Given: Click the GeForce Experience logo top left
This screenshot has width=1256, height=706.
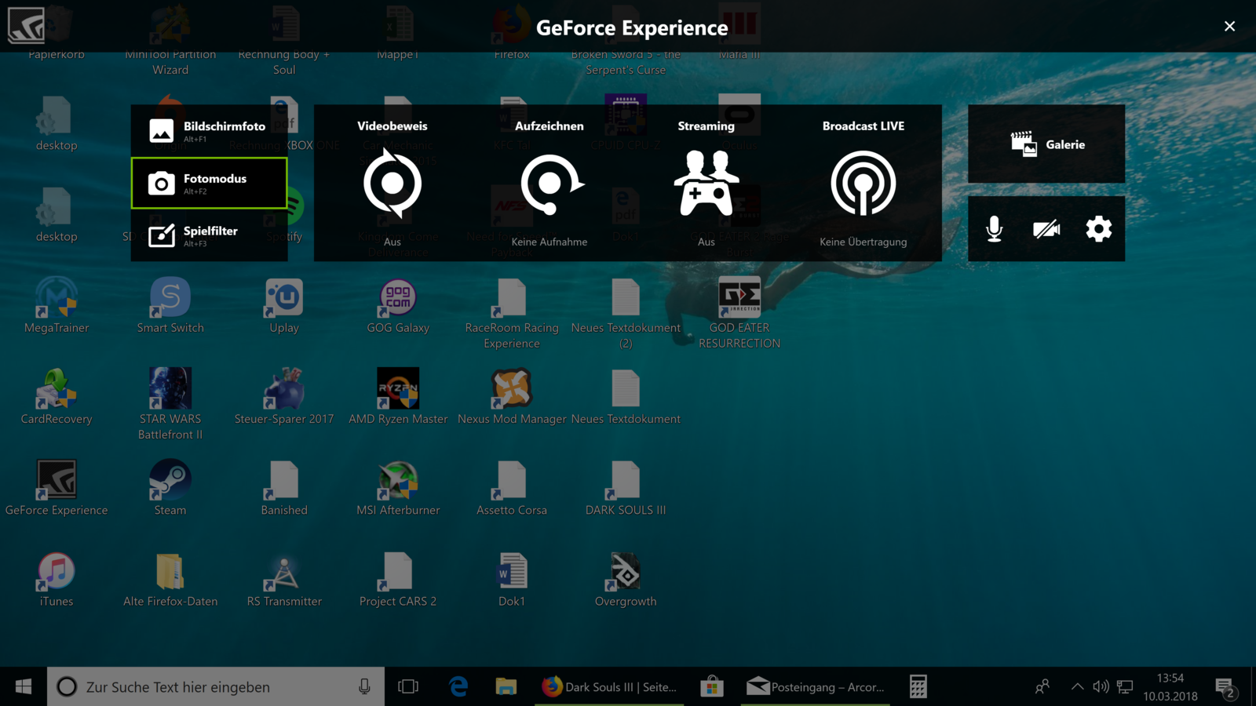Looking at the screenshot, I should 26,26.
